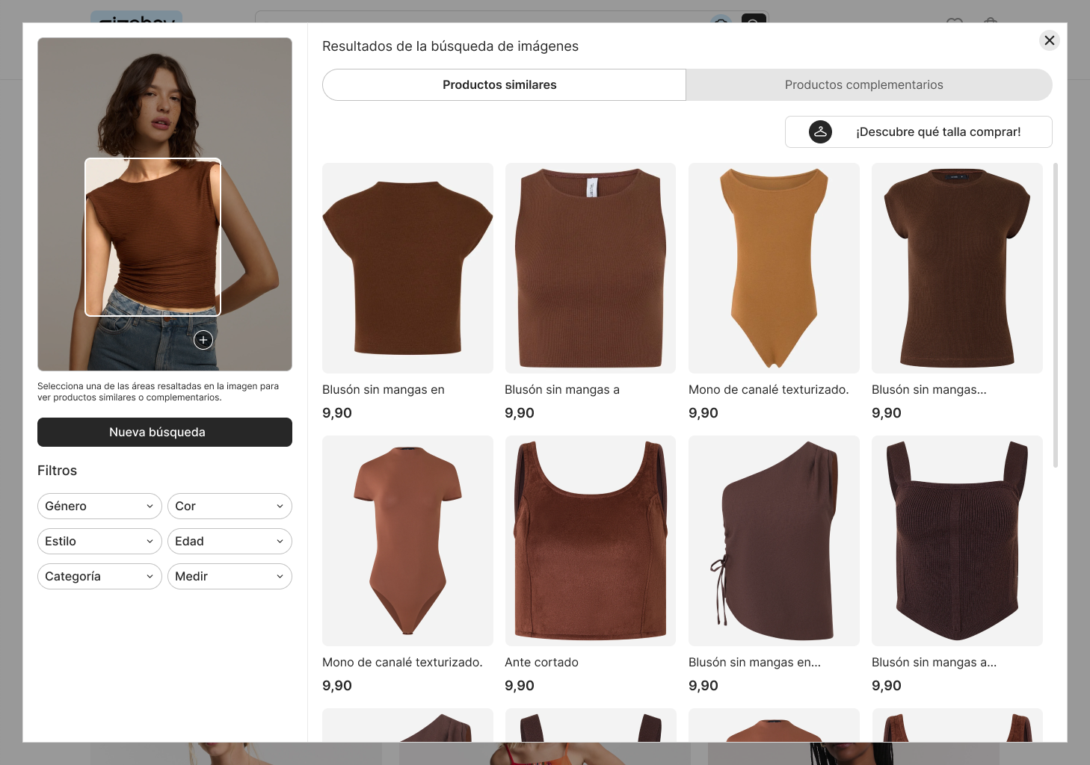Expand the Género filter dropdown
This screenshot has height=765, width=1090.
[99, 507]
